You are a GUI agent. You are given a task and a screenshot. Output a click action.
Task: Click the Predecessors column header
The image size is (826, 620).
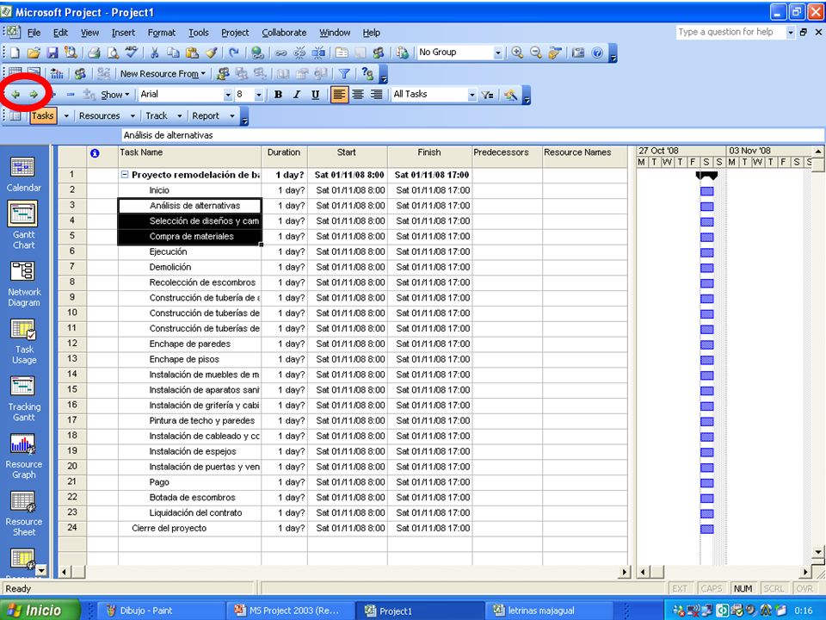click(508, 157)
